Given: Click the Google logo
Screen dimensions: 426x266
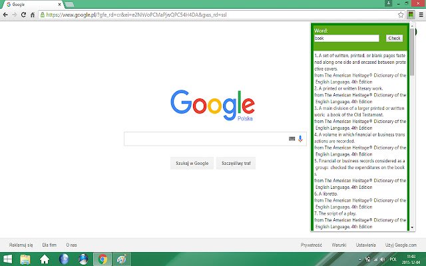Looking at the screenshot, I should [213, 105].
